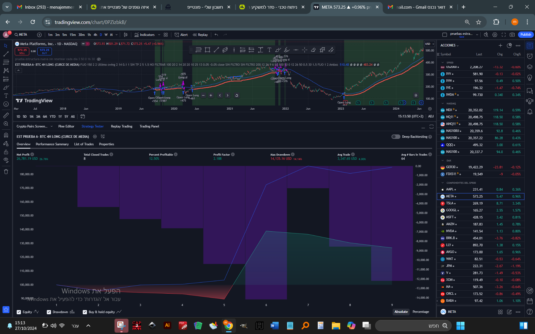Image resolution: width=535 pixels, height=334 pixels.
Task: Select the ruler measure tool
Action: (6, 115)
